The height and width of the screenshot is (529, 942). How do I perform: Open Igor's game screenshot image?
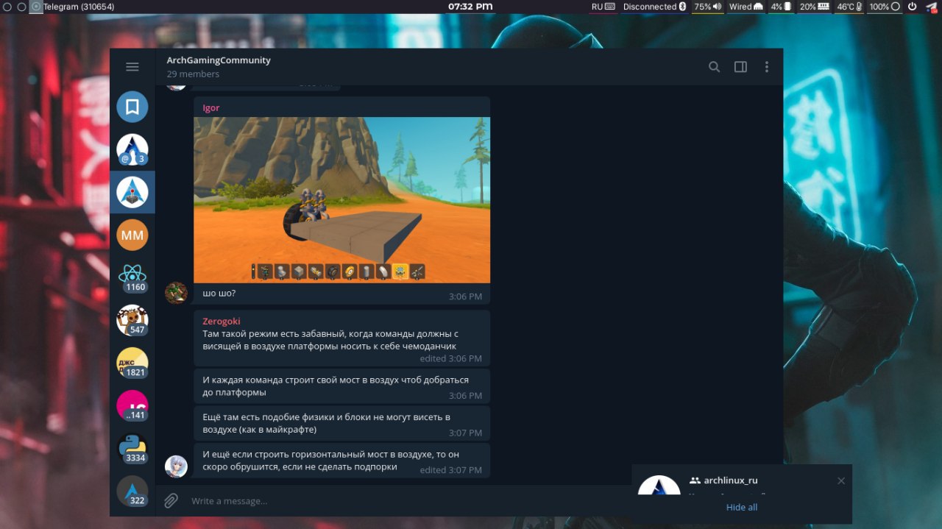[341, 200]
